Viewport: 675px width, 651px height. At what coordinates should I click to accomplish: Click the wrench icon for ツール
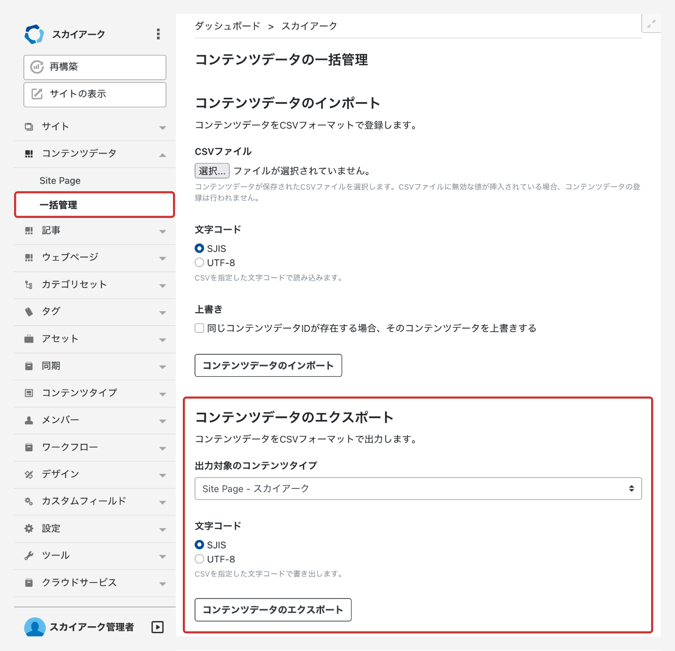tap(29, 556)
